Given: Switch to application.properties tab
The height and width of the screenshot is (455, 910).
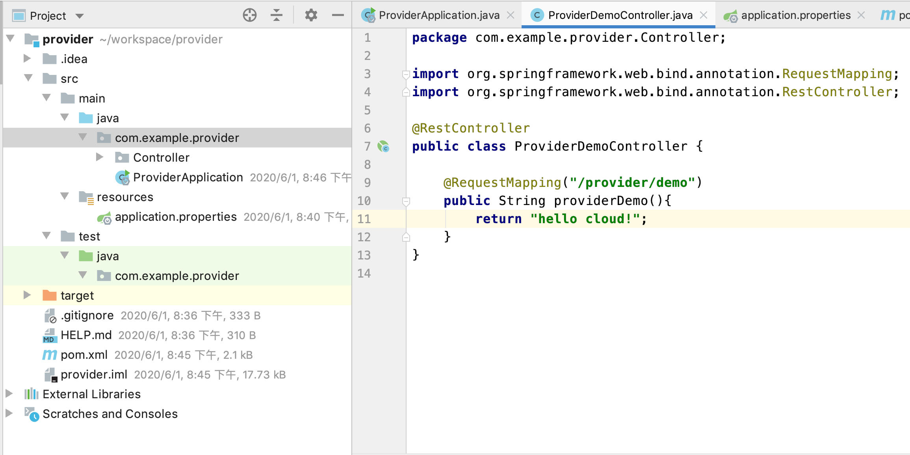Looking at the screenshot, I should (795, 15).
